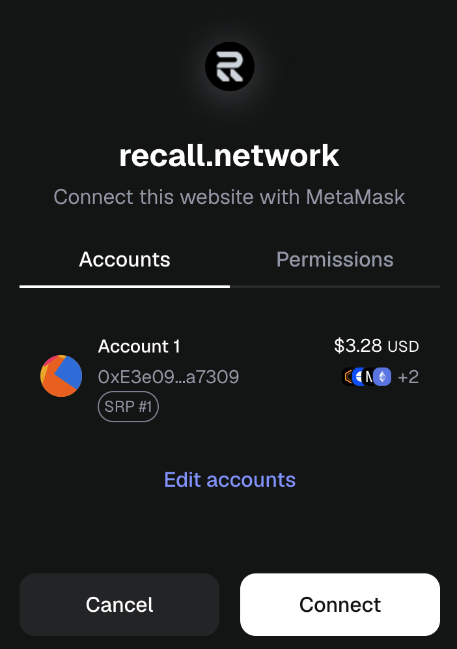Click the orange hexagon network icon
The height and width of the screenshot is (649, 457).
(348, 377)
